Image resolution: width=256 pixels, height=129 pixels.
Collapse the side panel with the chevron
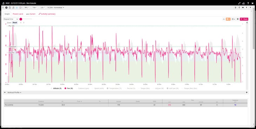(247, 23)
